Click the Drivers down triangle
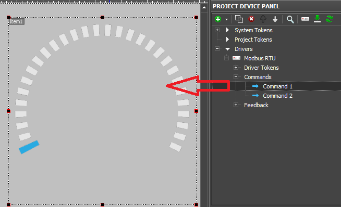This screenshot has width=341, height=207. (227, 49)
